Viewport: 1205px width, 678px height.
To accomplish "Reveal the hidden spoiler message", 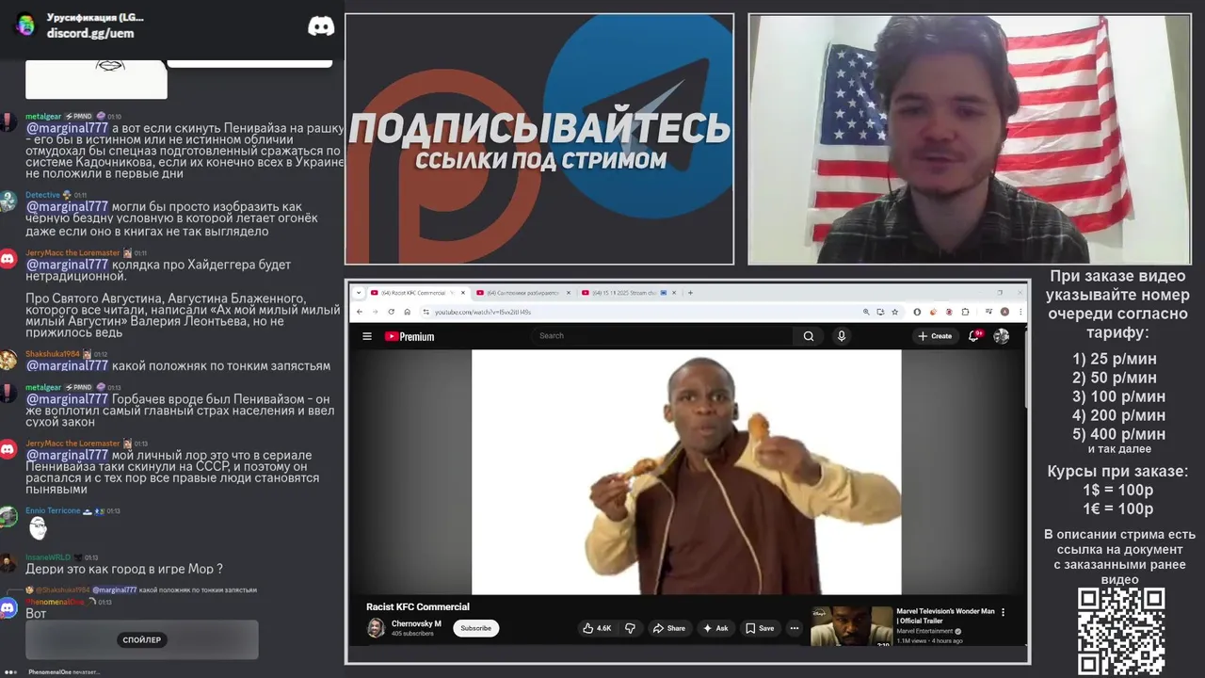I will pyautogui.click(x=141, y=640).
